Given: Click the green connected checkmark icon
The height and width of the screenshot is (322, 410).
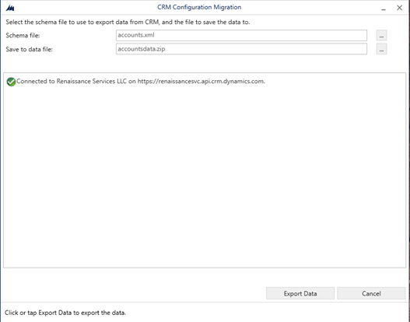Looking at the screenshot, I should (x=11, y=82).
